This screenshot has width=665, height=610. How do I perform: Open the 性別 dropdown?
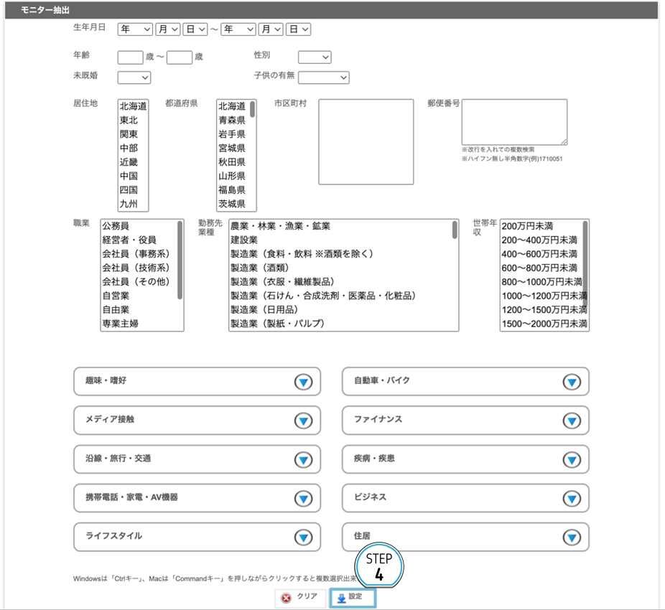point(315,57)
